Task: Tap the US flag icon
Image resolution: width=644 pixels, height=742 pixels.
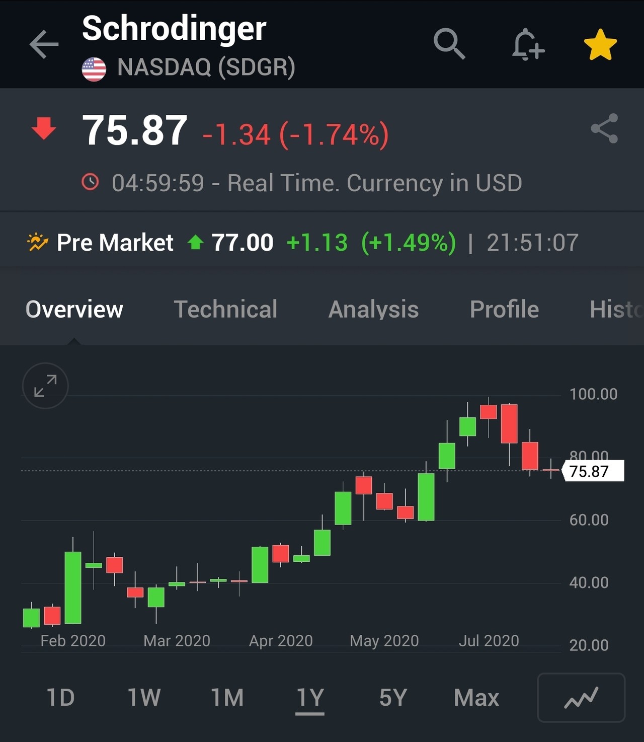Action: coord(94,69)
